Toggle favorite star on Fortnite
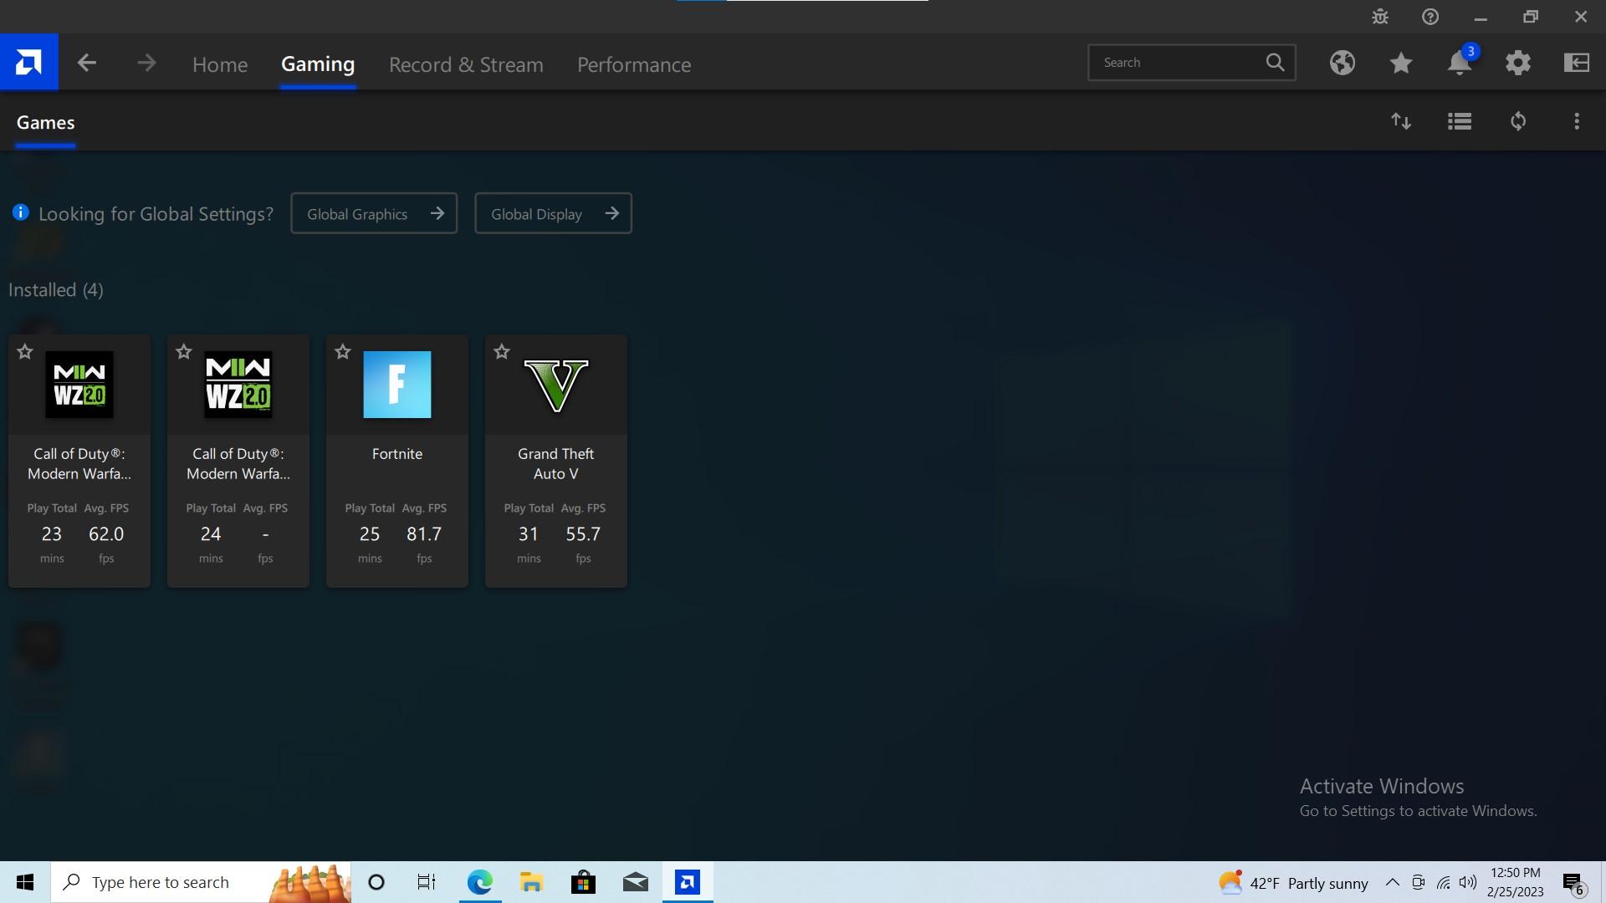The image size is (1606, 903). (343, 352)
